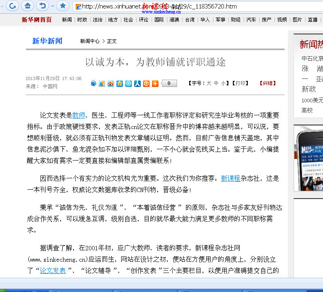Select small font size 小

pos(223,83)
